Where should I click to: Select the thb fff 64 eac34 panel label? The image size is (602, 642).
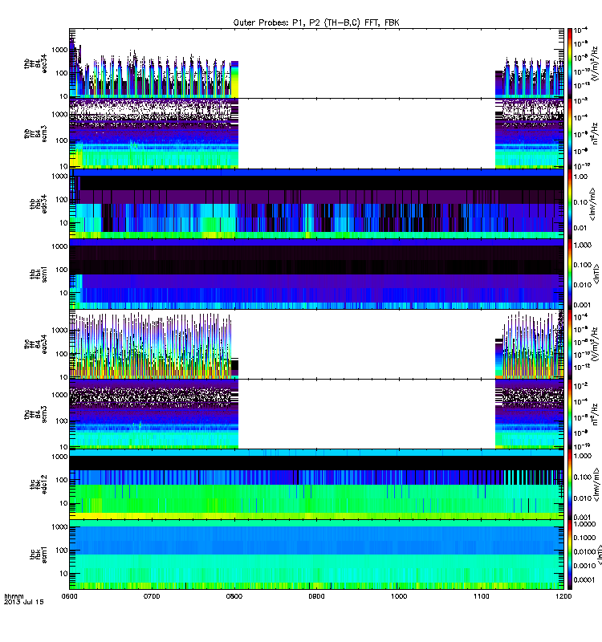coord(35,63)
